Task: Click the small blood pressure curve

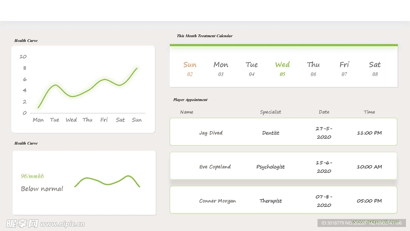Action: 107,181
